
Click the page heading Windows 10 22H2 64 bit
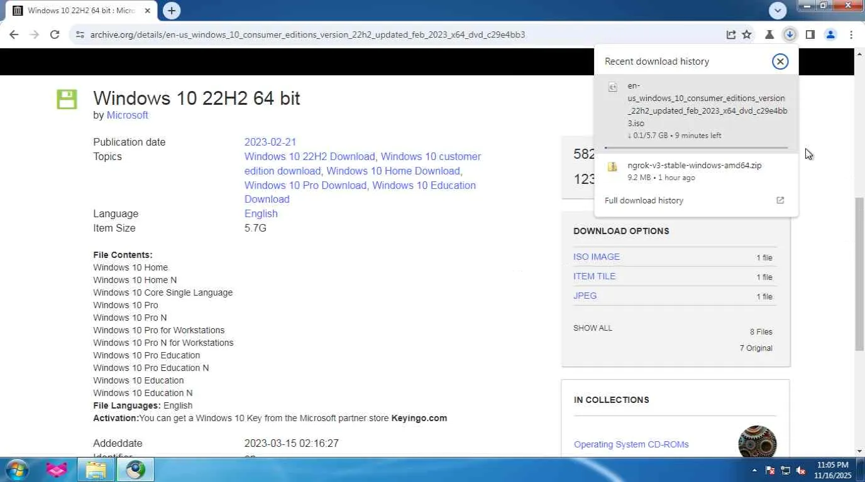tap(197, 99)
